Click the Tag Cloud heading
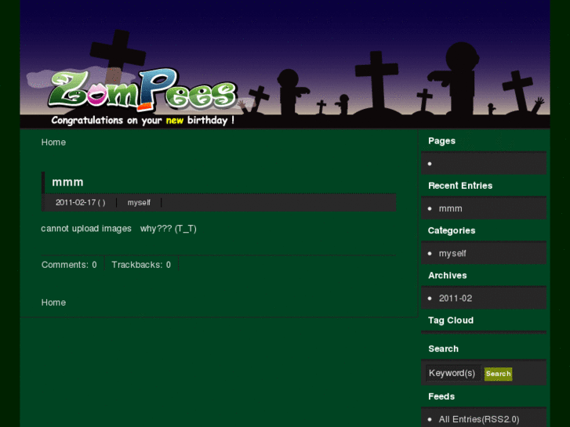Viewport: 570px width, 427px height. point(451,320)
